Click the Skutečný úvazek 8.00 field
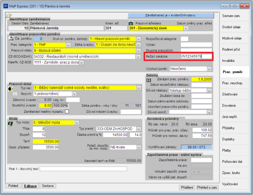 45,105
